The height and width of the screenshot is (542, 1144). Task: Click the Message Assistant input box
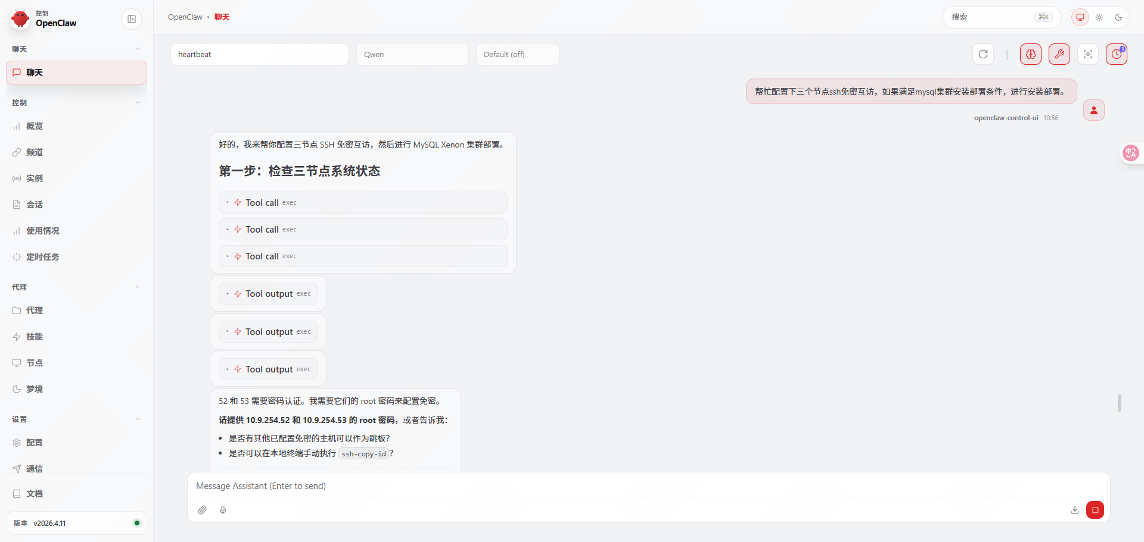pos(648,486)
